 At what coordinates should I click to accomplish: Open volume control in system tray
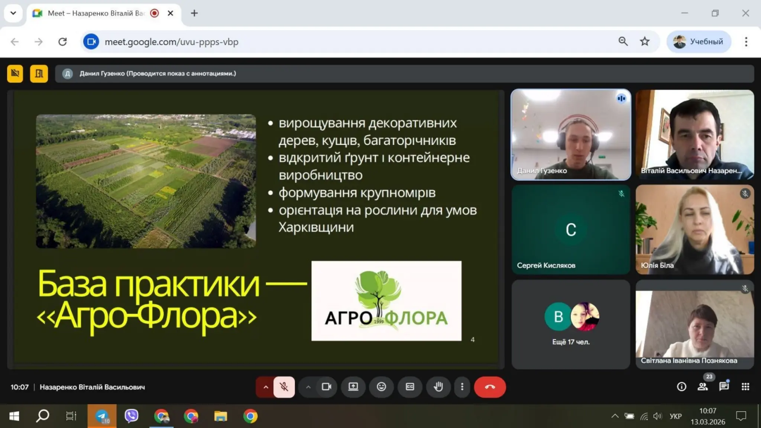658,416
